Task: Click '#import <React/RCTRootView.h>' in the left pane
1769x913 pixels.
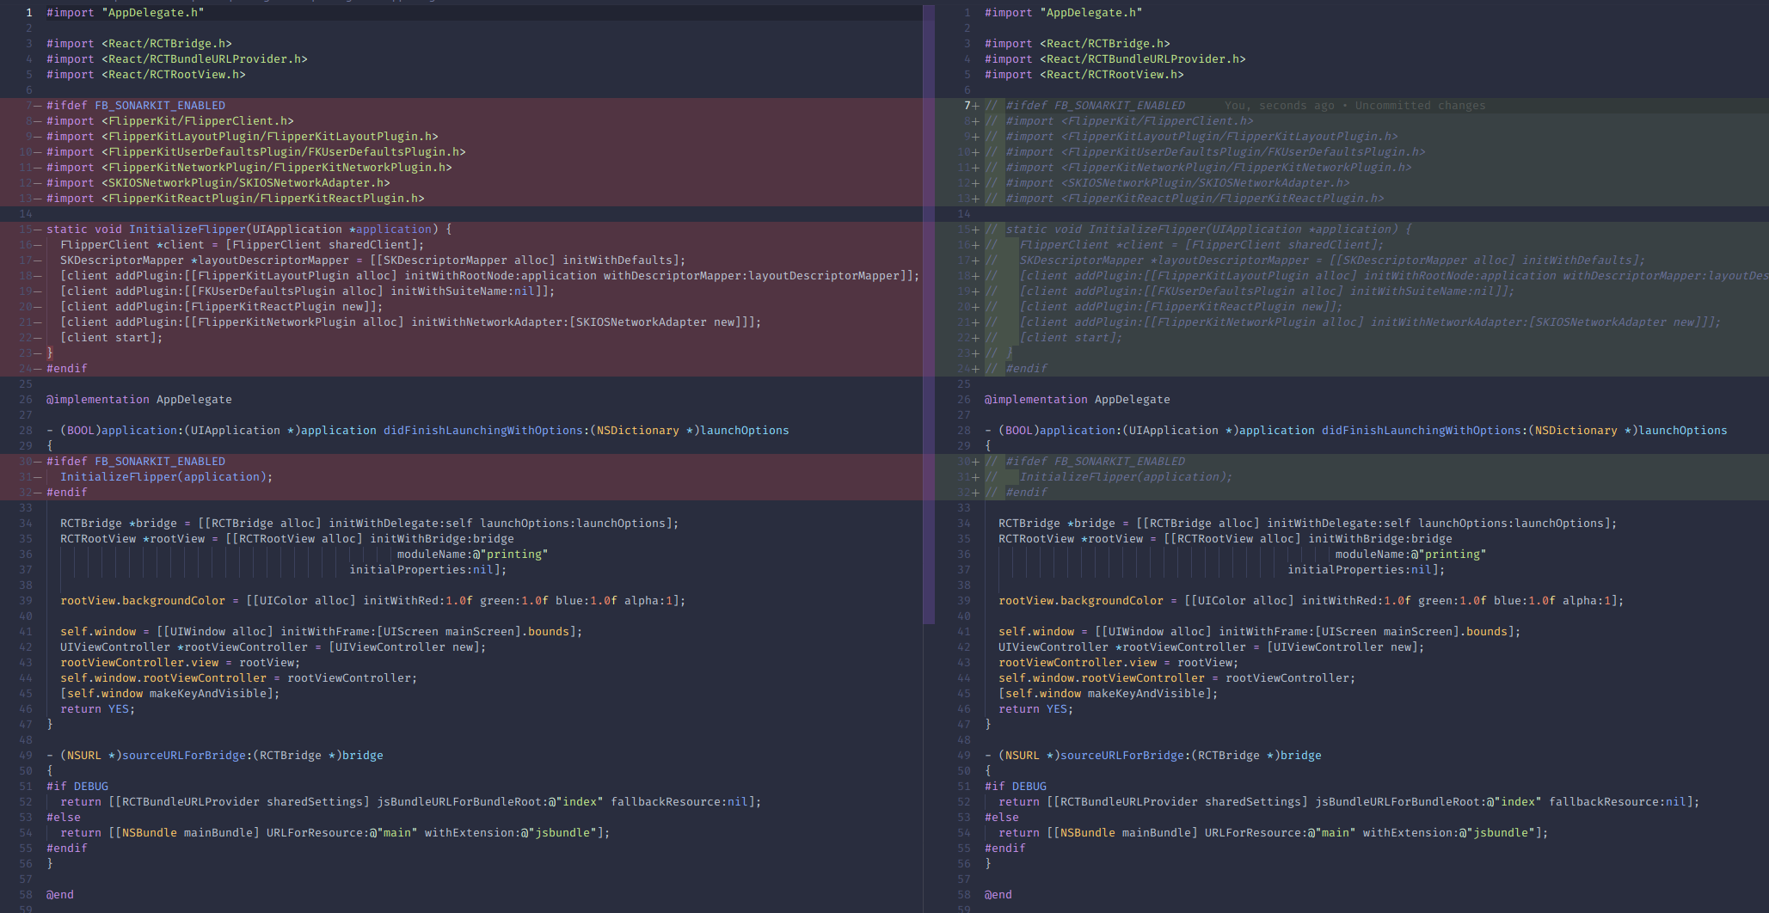Action: [x=146, y=75]
